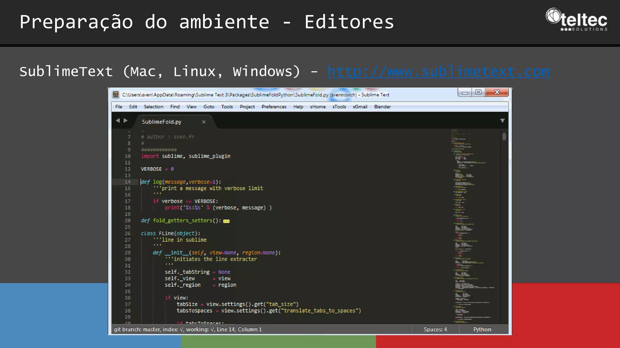The image size is (620, 348).
Task: Click the '# author : sven.fr' comment
Action: tap(168, 137)
